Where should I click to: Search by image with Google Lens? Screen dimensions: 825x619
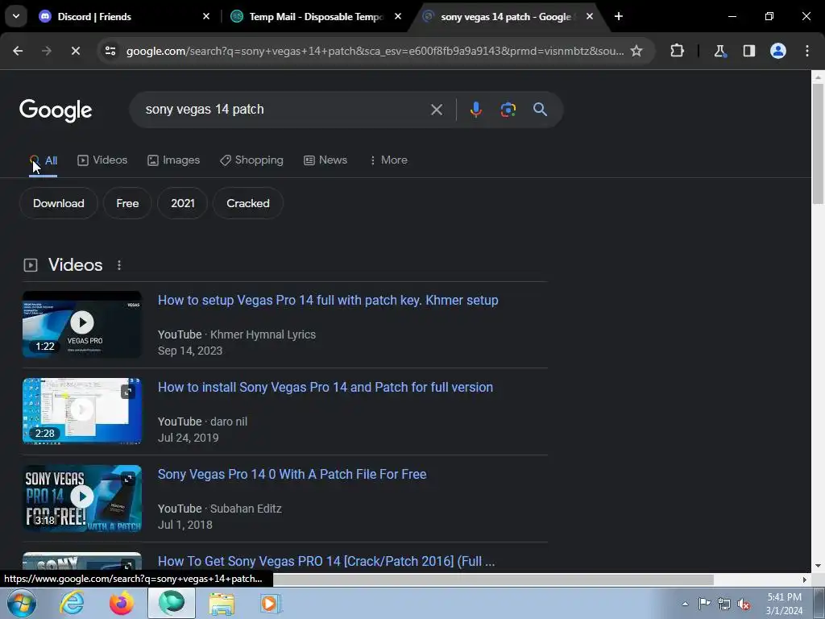(x=508, y=110)
